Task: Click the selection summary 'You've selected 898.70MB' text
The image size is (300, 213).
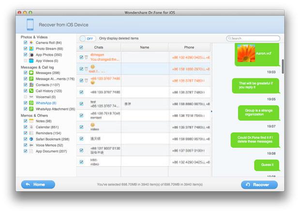Action: tap(150, 184)
